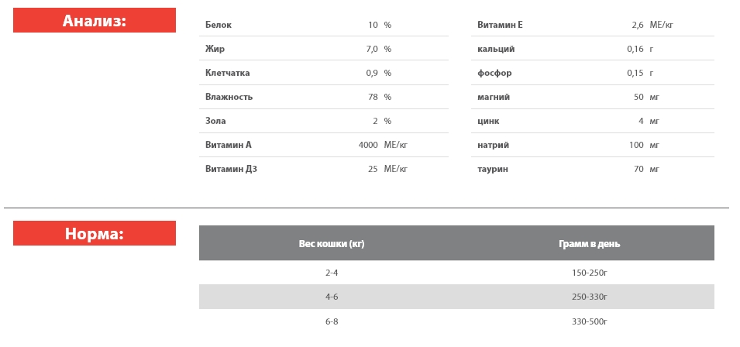
Task: Select the Белок row label
Action: click(219, 25)
